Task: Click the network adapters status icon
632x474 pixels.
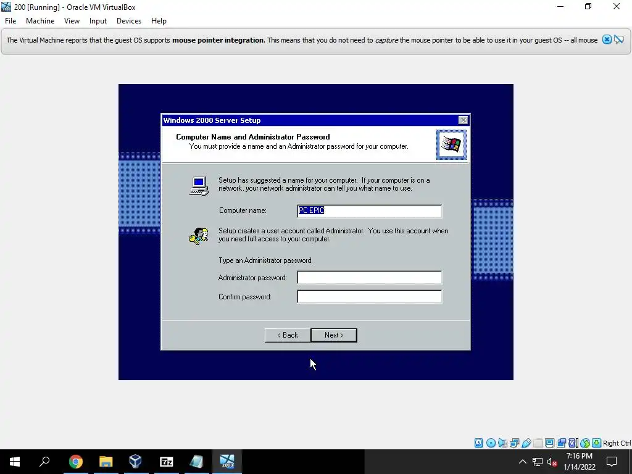Action: pyautogui.click(x=514, y=443)
